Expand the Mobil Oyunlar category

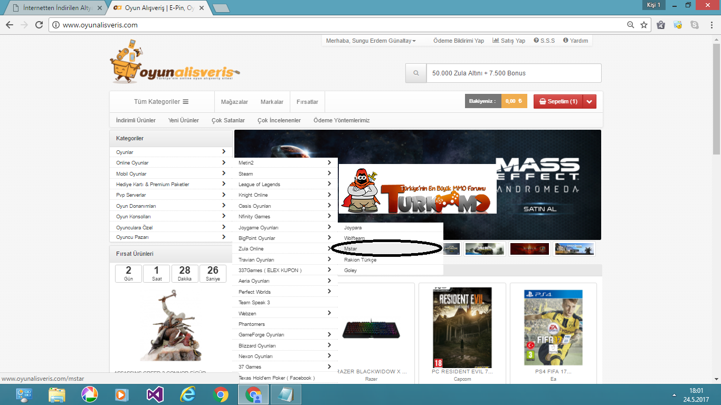171,173
